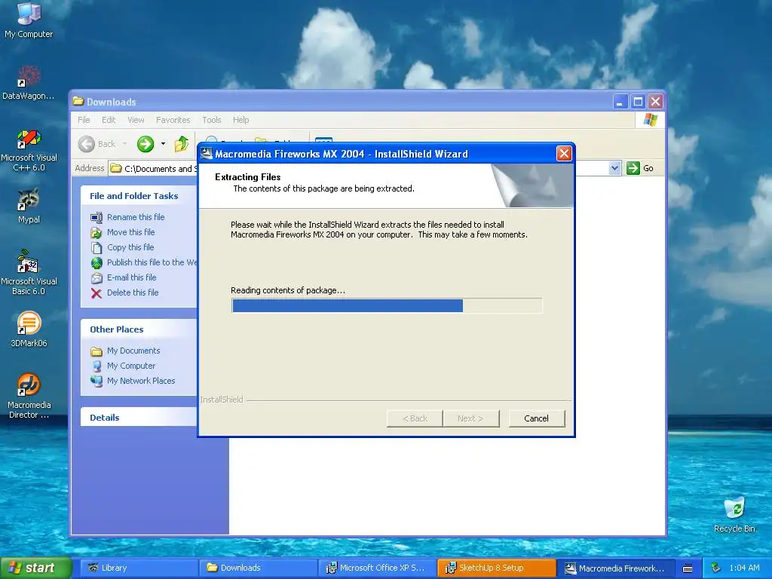772x579 pixels.
Task: Click Delete this file task link
Action: pos(133,293)
